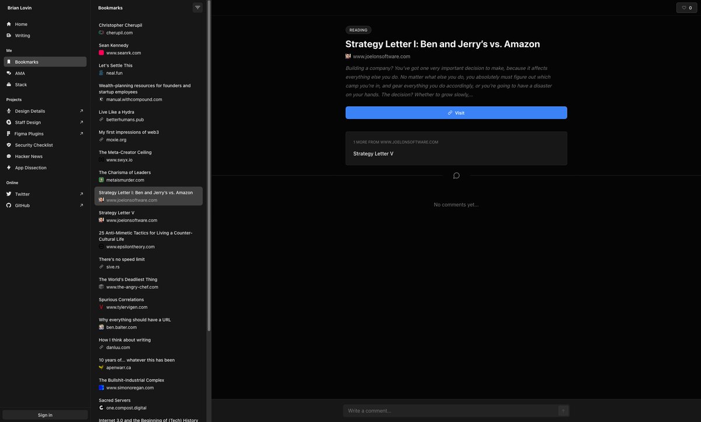Open Strategy Letter V bookmark in list

coord(148,217)
